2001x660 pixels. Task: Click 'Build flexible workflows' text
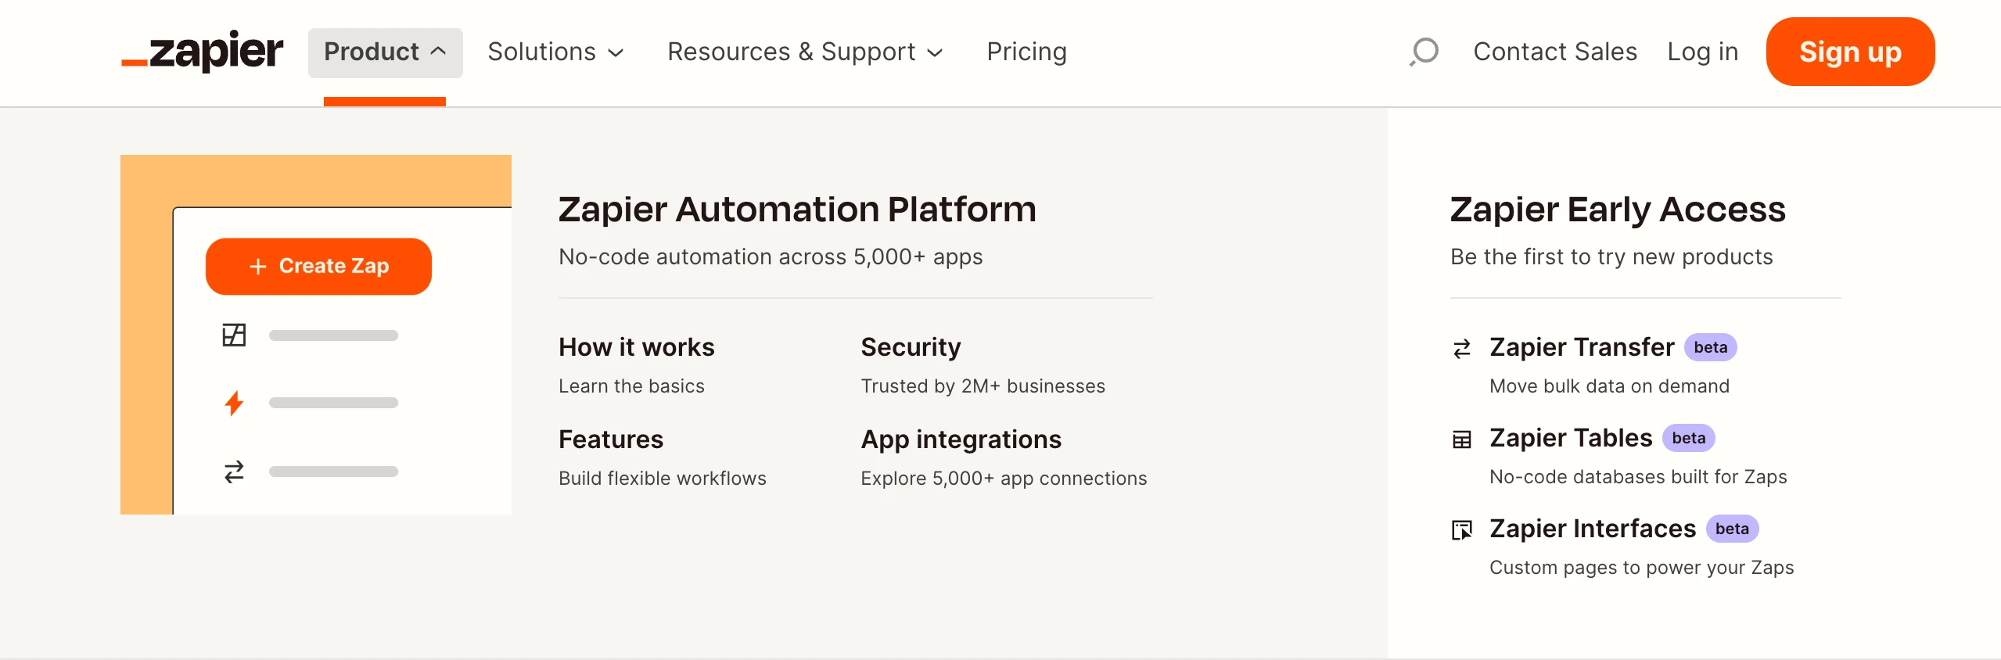click(662, 479)
